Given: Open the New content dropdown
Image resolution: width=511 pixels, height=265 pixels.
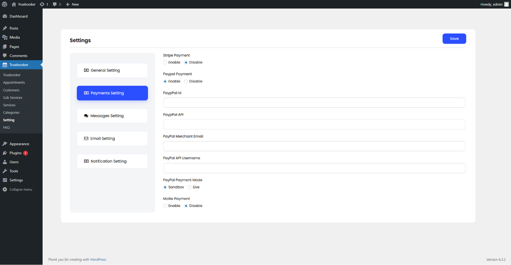Looking at the screenshot, I should 72,4.
